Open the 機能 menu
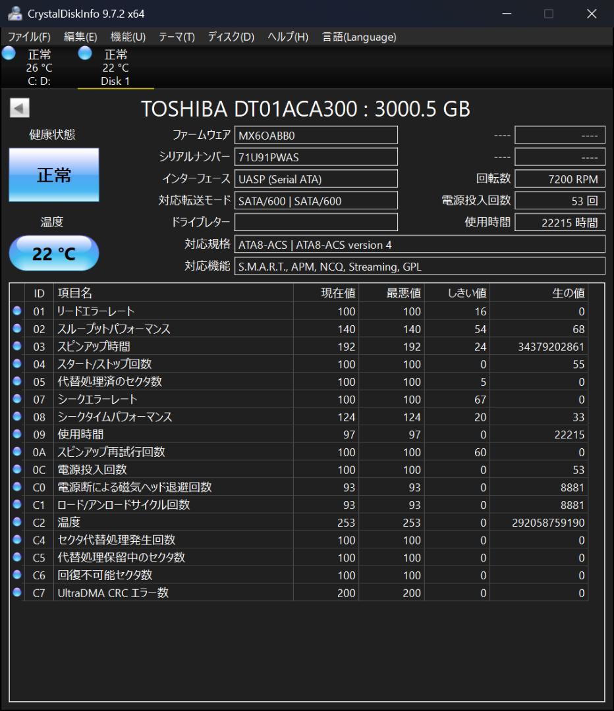The image size is (614, 711). tap(126, 37)
